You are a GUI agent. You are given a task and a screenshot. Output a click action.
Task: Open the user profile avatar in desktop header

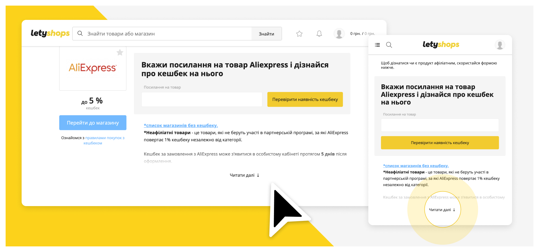tap(339, 34)
